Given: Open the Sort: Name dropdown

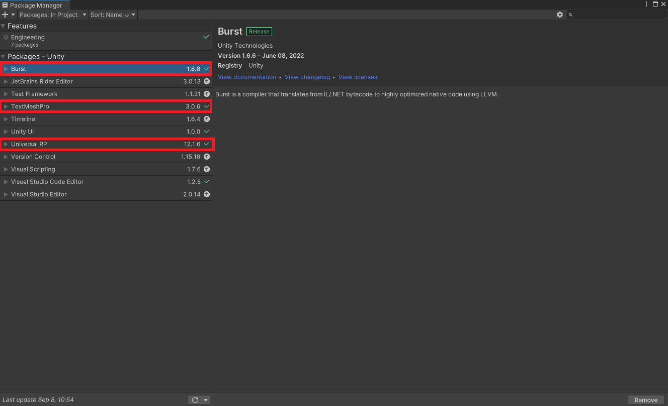Looking at the screenshot, I should point(113,15).
